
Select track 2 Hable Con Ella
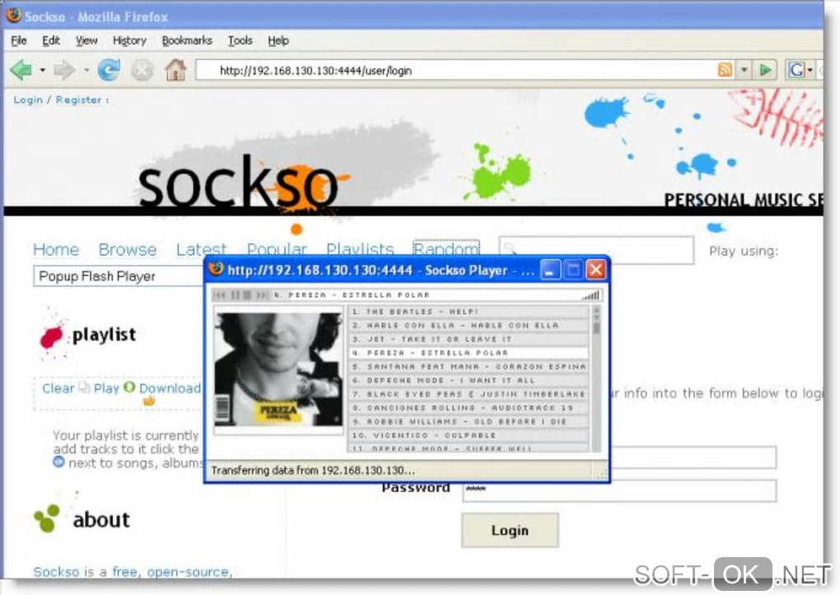click(469, 326)
